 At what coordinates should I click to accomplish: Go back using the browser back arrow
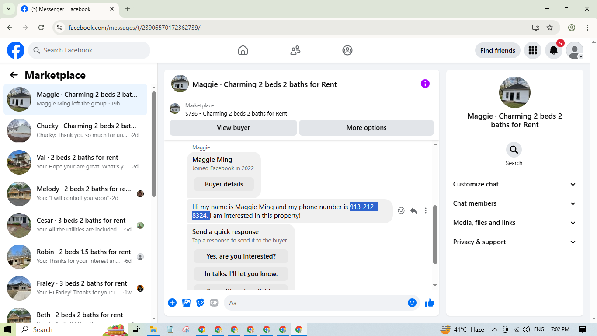tap(10, 28)
